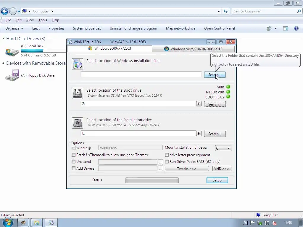This screenshot has height=227, width=303.
Task: Click the Setup button
Action: pyautogui.click(x=217, y=180)
